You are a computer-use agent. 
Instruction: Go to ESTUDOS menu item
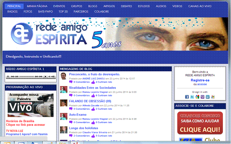click(144, 6)
